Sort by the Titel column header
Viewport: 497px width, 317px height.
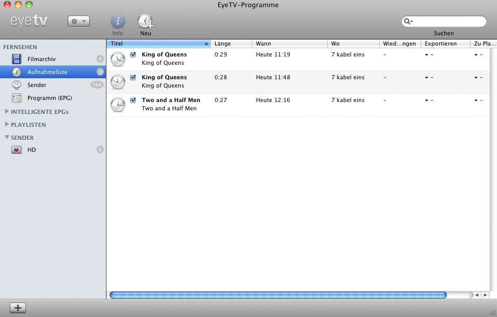(x=158, y=44)
